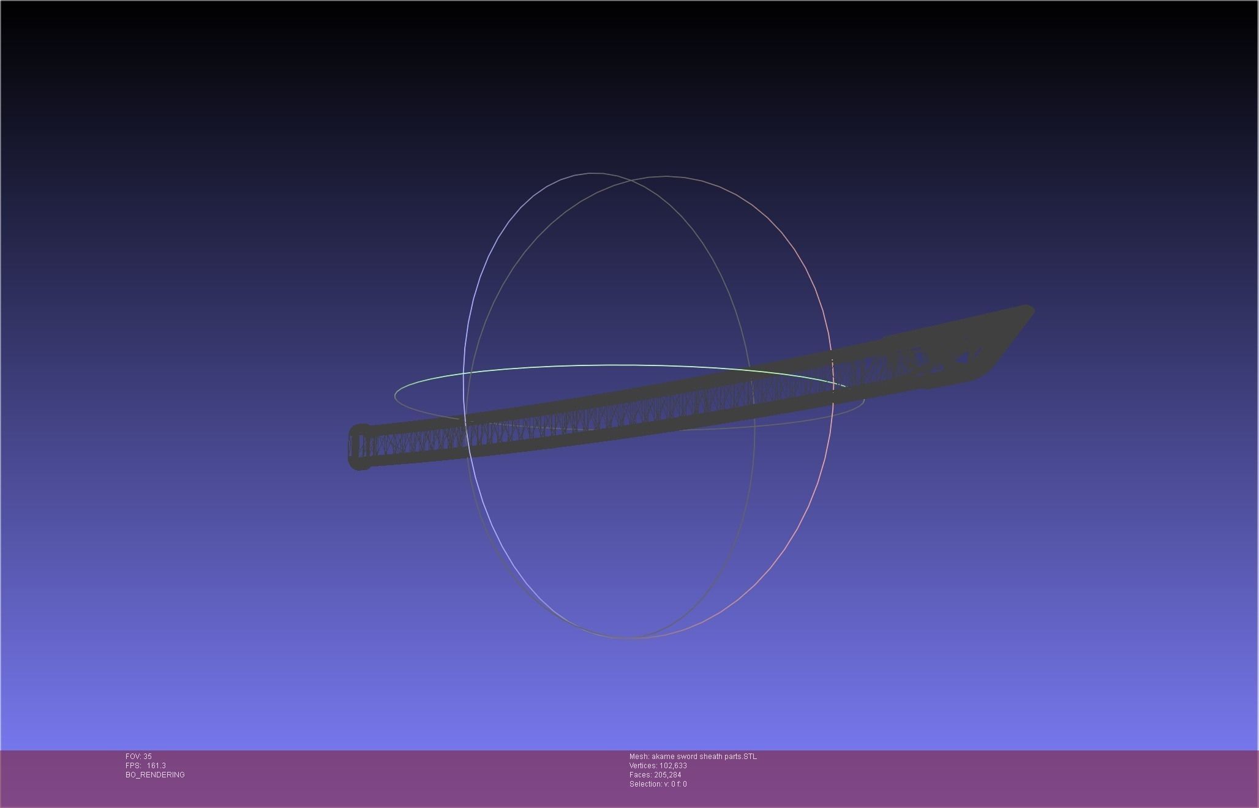
Task: Click the FPS: 161.3 readout
Action: [x=146, y=766]
